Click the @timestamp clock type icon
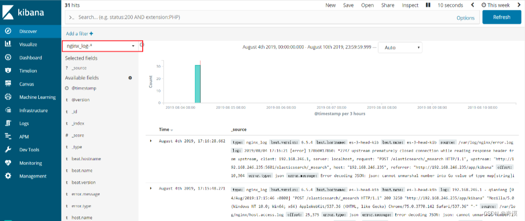Viewport: 525px width, 221px height. tap(67, 88)
